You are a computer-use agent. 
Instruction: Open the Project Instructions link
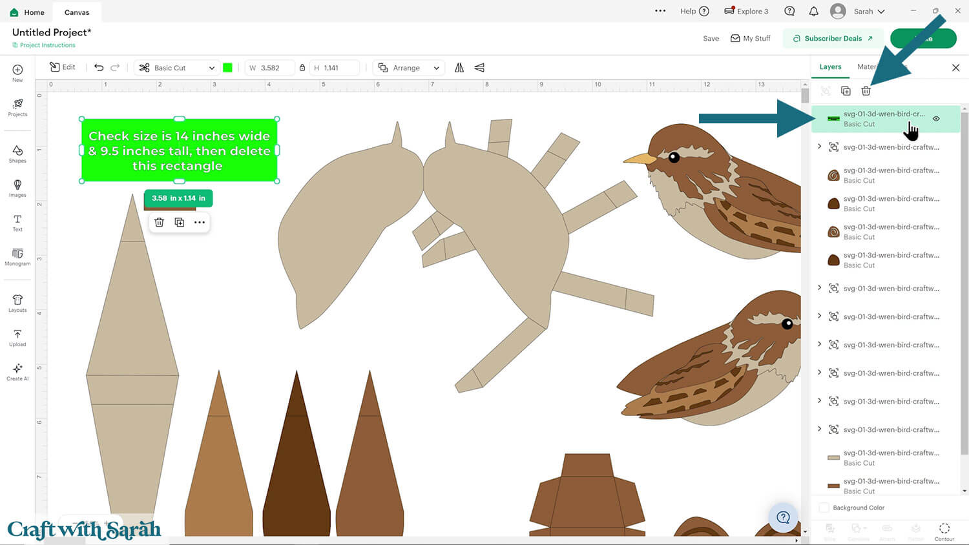click(x=47, y=45)
